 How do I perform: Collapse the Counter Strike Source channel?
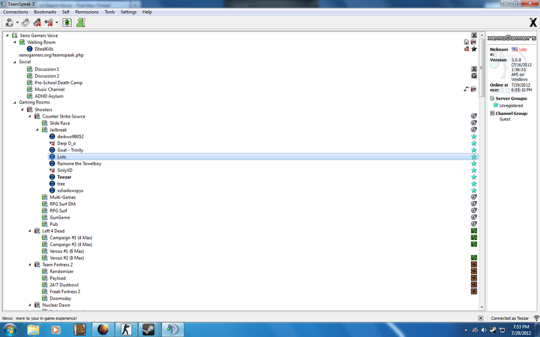click(30, 116)
